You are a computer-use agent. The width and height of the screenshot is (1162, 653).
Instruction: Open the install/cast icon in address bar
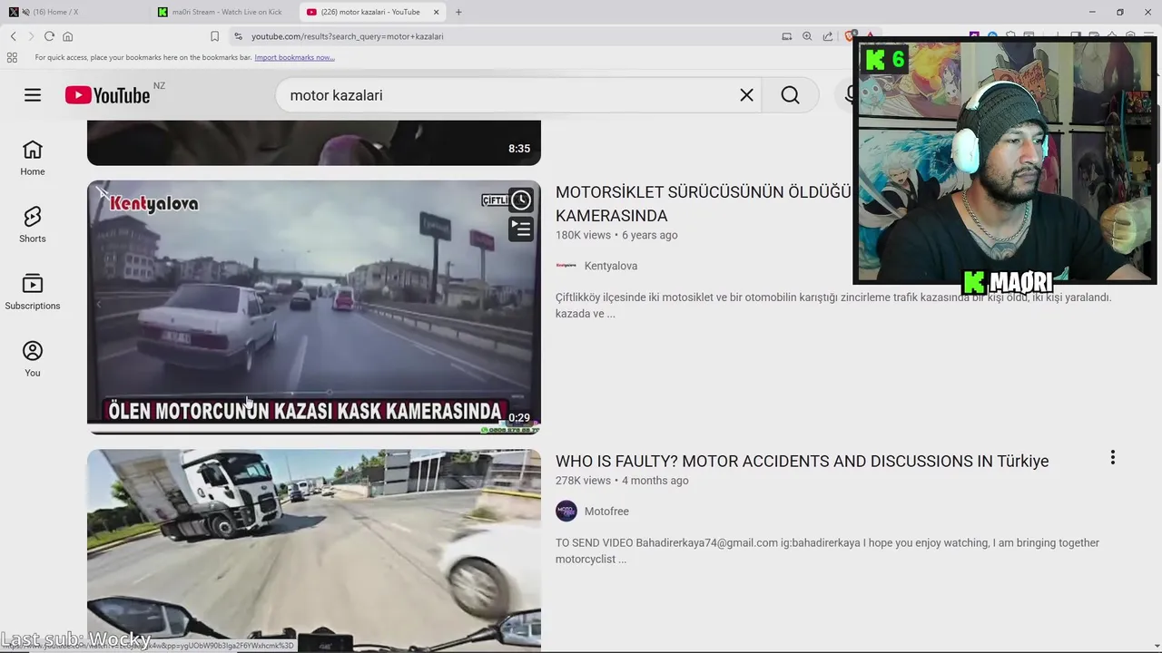click(x=787, y=36)
